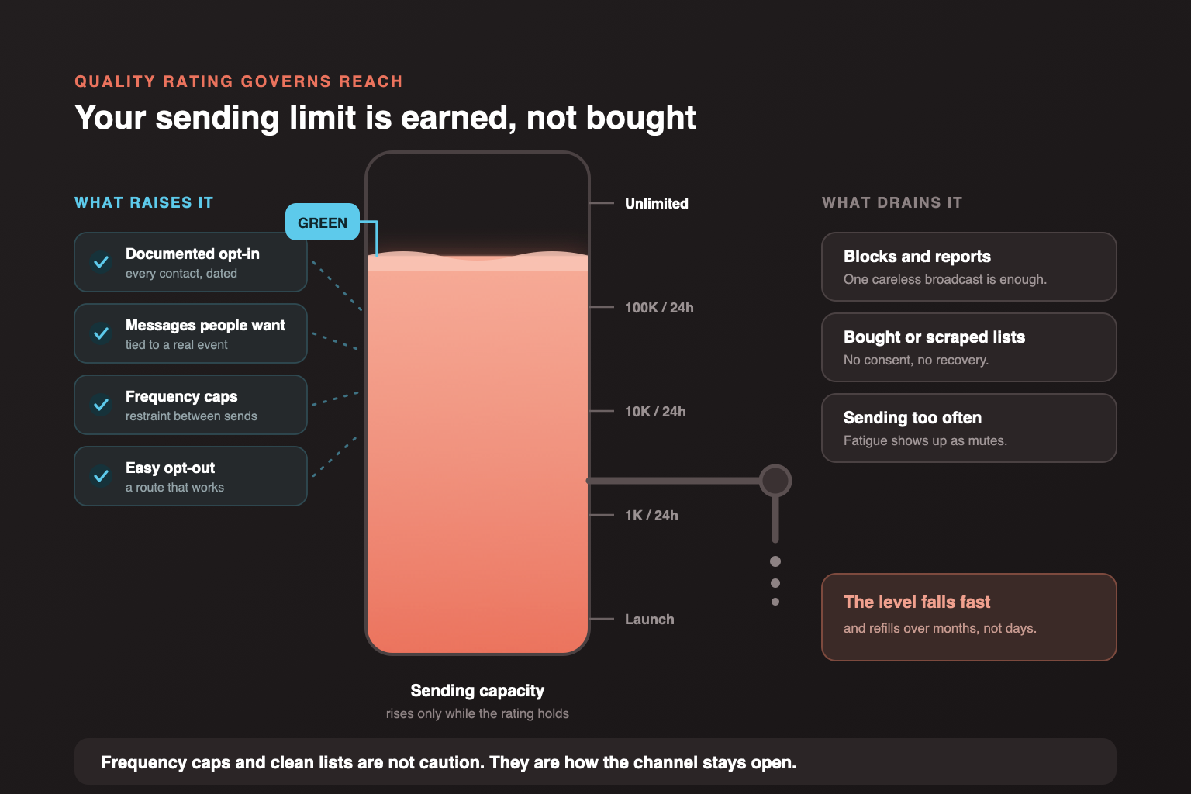1191x794 pixels.
Task: Open the Blocks and reports card
Action: (x=969, y=267)
